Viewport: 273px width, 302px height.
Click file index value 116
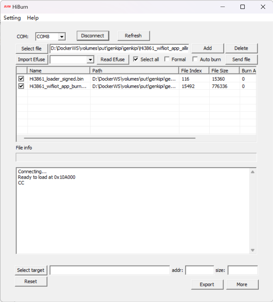pyautogui.click(x=186, y=79)
